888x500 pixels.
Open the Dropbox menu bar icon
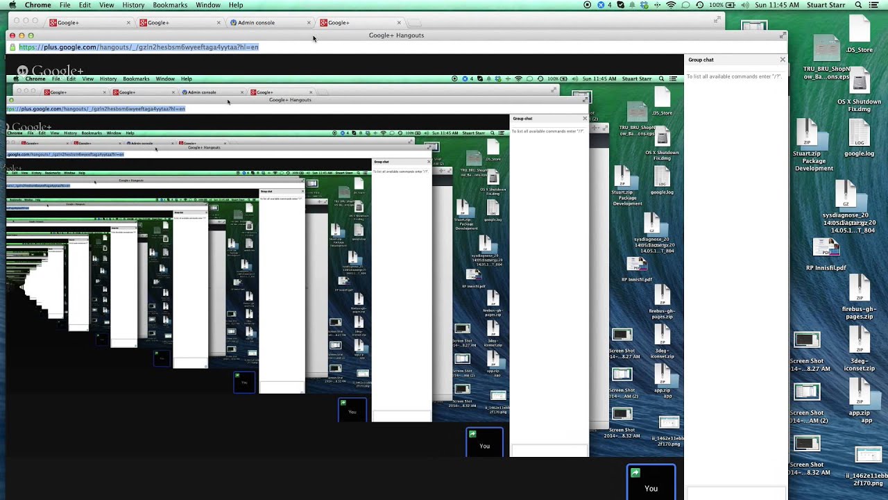point(644,5)
